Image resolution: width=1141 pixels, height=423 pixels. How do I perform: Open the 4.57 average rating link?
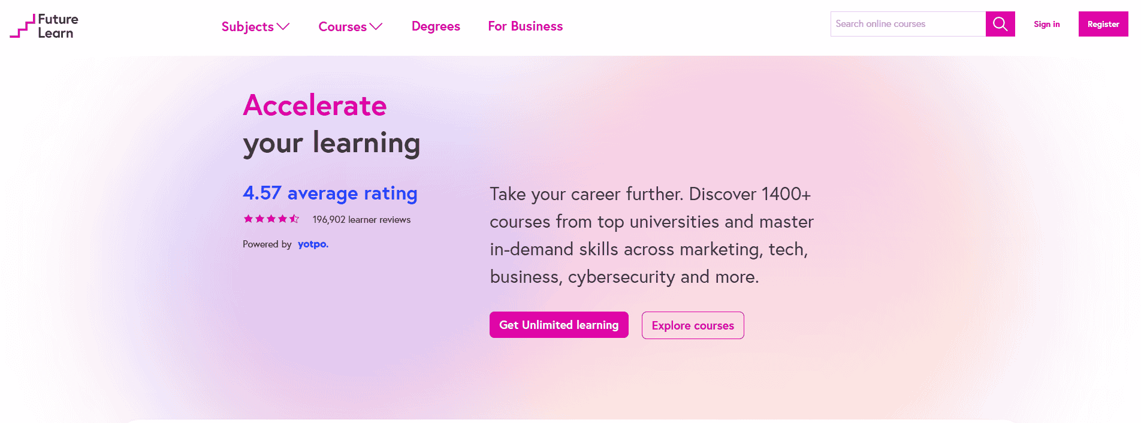point(330,193)
